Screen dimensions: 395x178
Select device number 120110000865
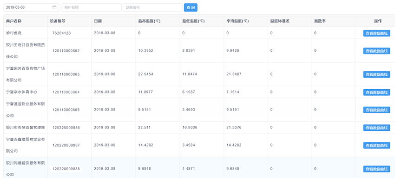tap(66, 110)
